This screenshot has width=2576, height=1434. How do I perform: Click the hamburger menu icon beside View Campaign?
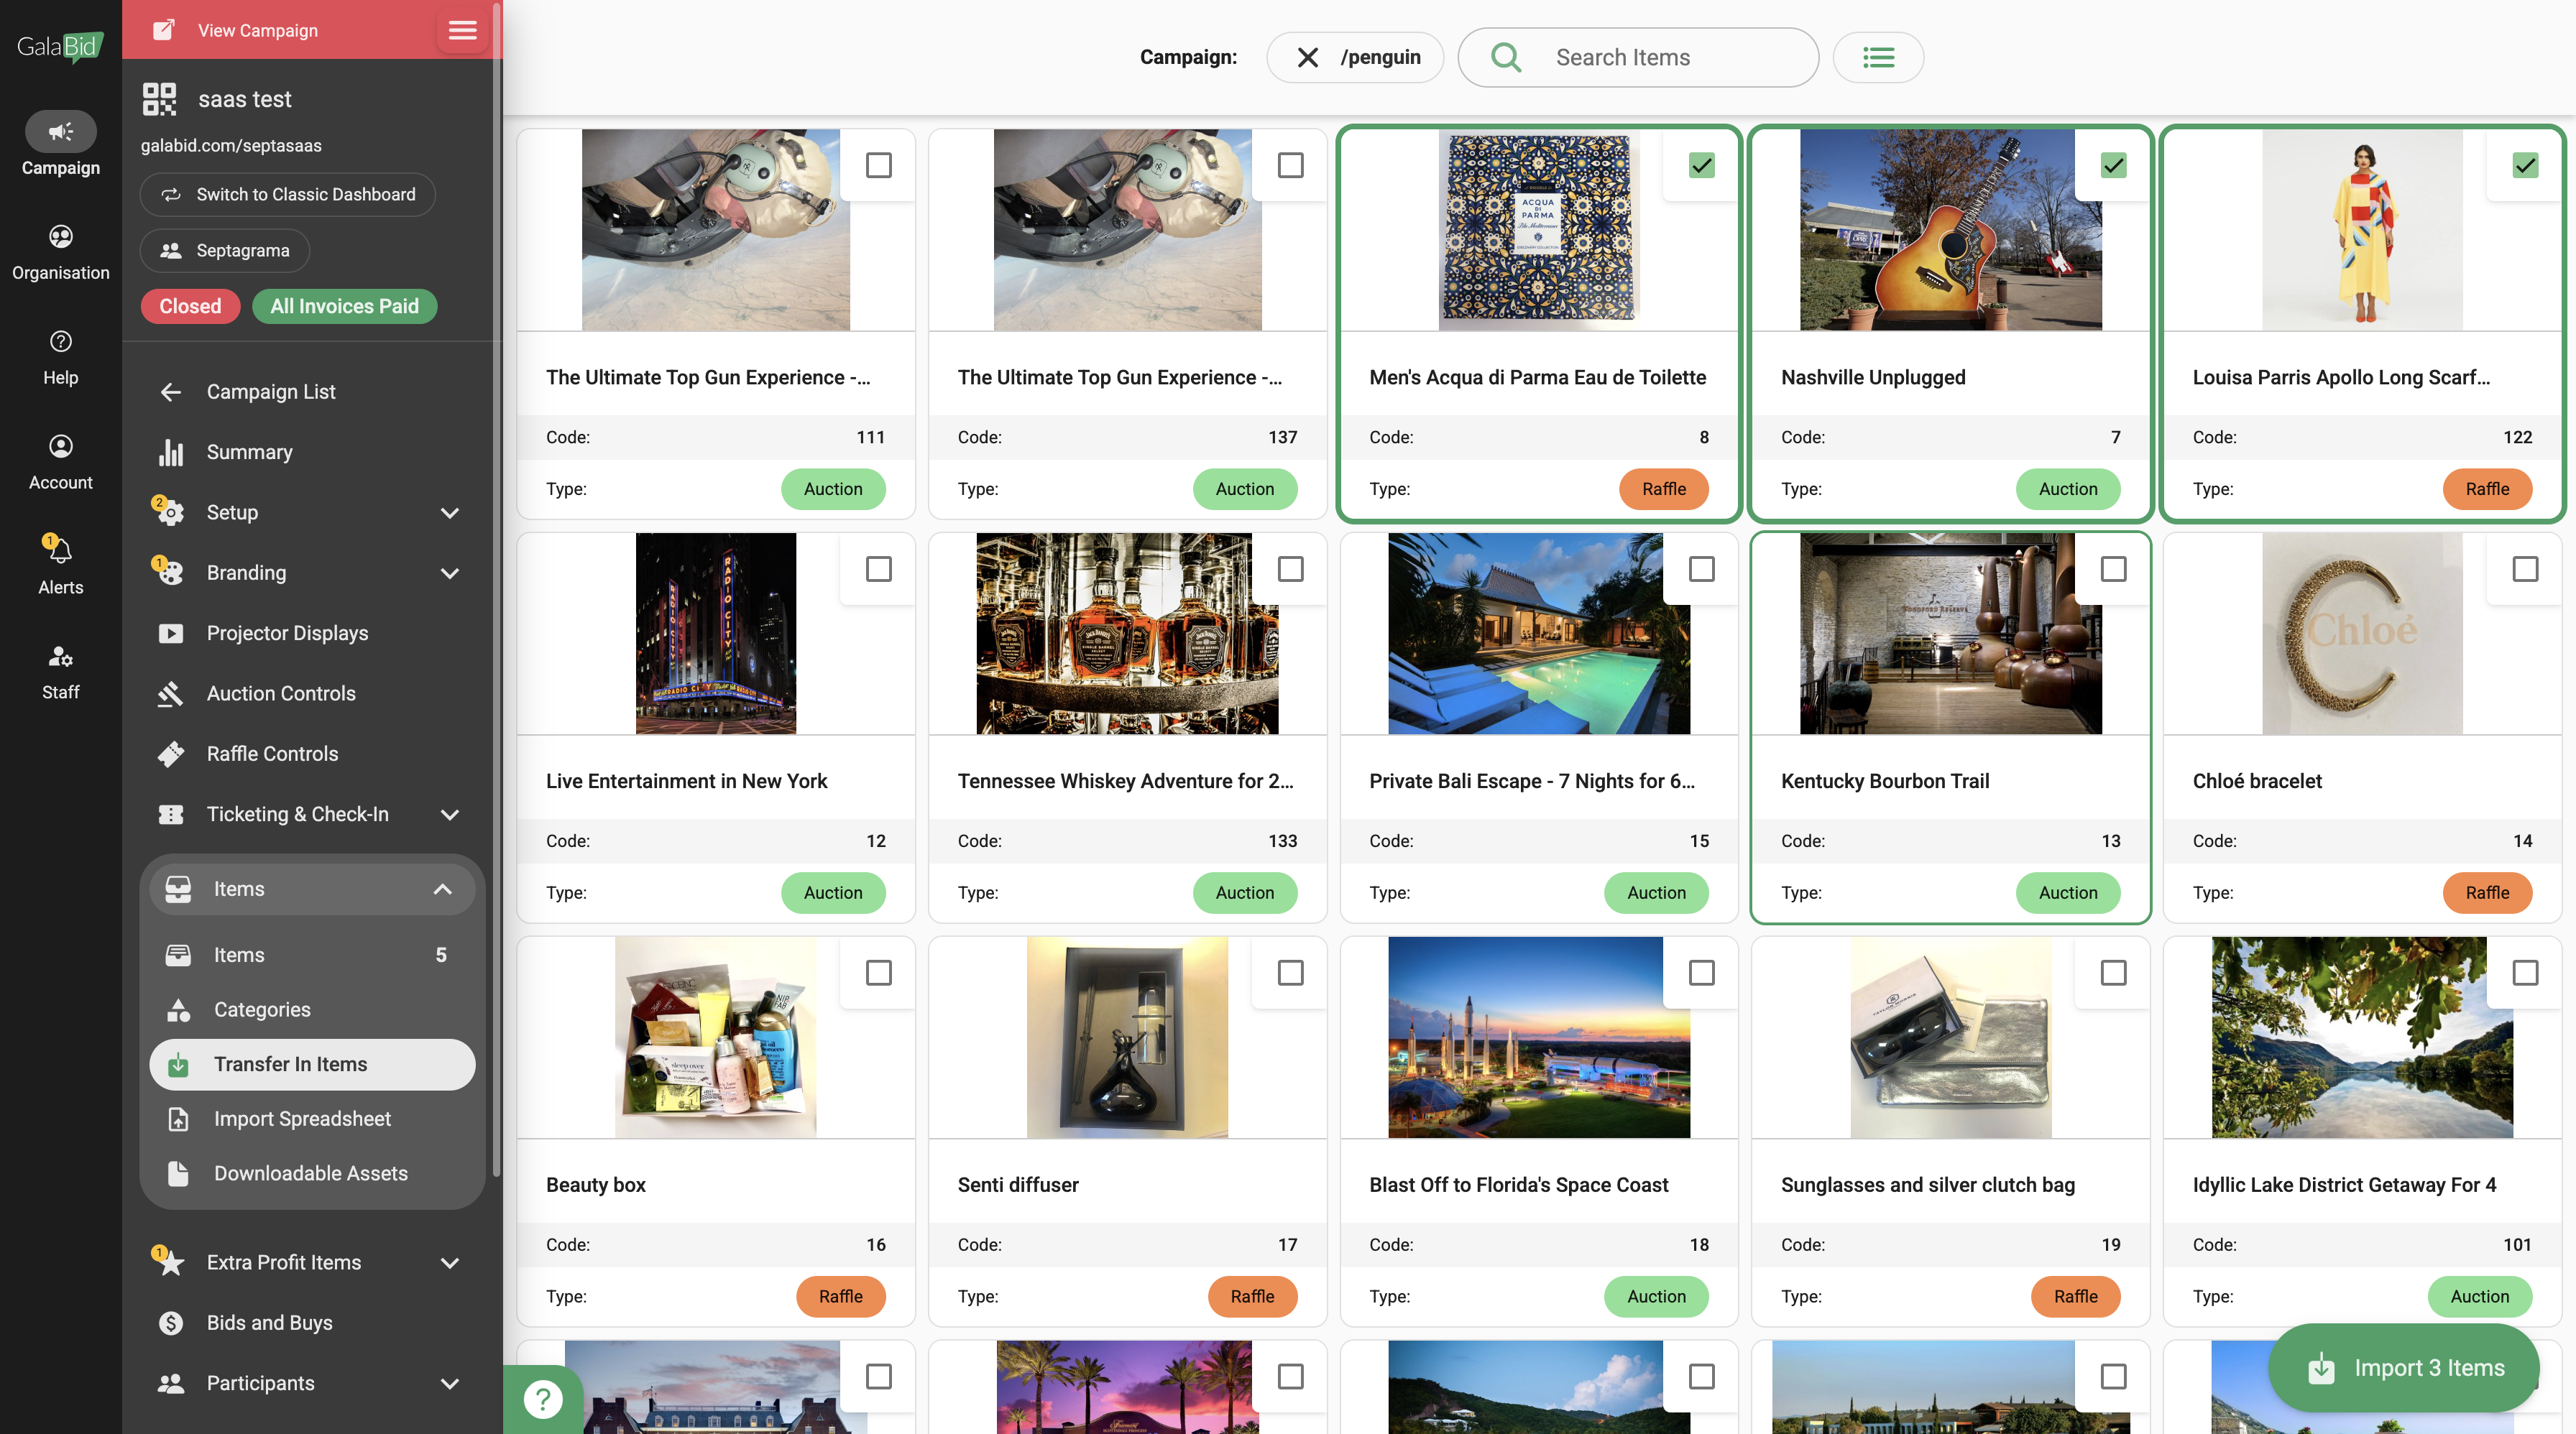coord(462,30)
